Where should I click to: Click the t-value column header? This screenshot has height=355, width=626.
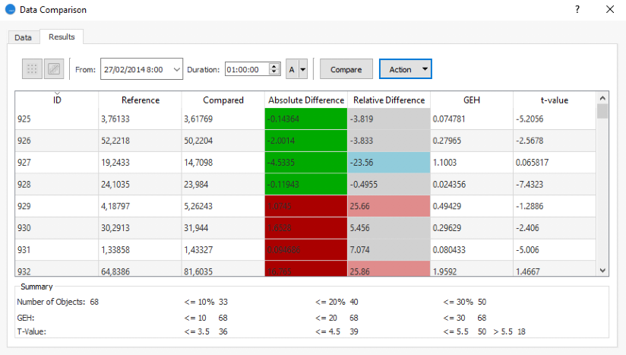pyautogui.click(x=554, y=100)
